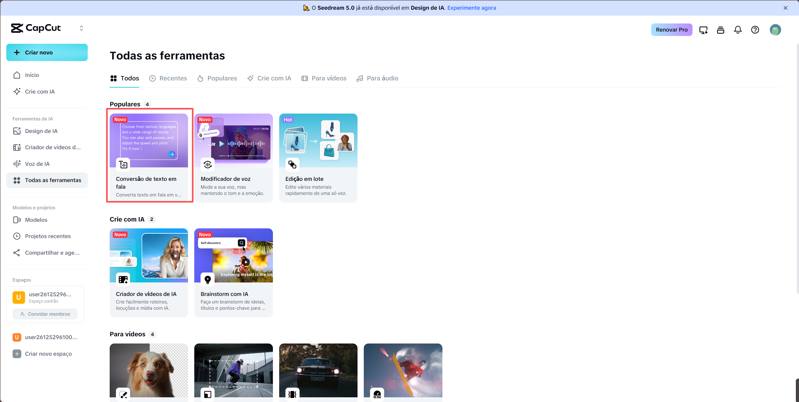This screenshot has height=402, width=799.
Task: Click the voice changer tool icon
Action: click(x=208, y=165)
